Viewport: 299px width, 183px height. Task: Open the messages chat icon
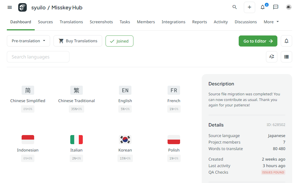(276, 7)
